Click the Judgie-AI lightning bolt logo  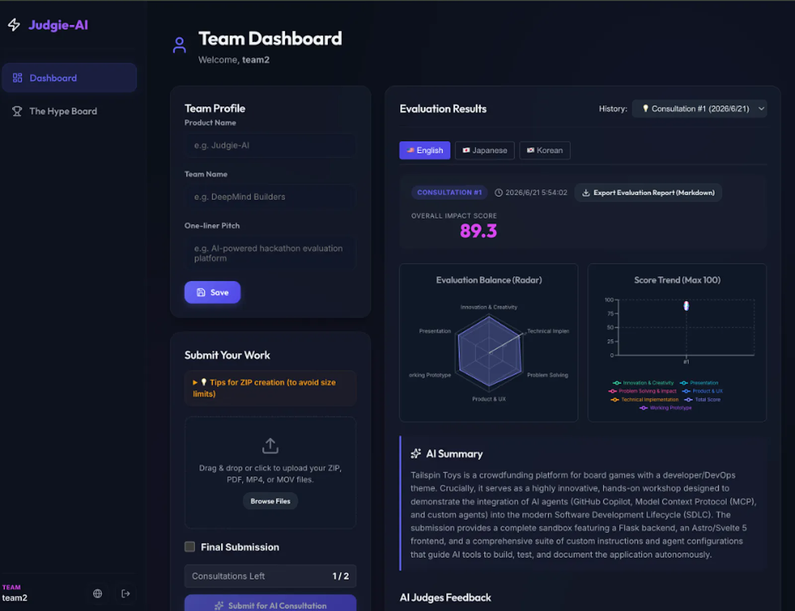pyautogui.click(x=14, y=25)
